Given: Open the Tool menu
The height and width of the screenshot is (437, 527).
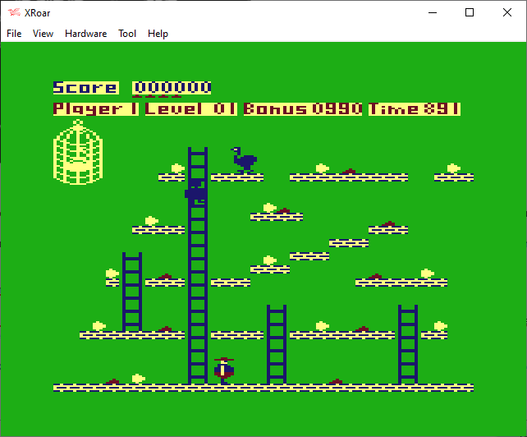Looking at the screenshot, I should [127, 34].
